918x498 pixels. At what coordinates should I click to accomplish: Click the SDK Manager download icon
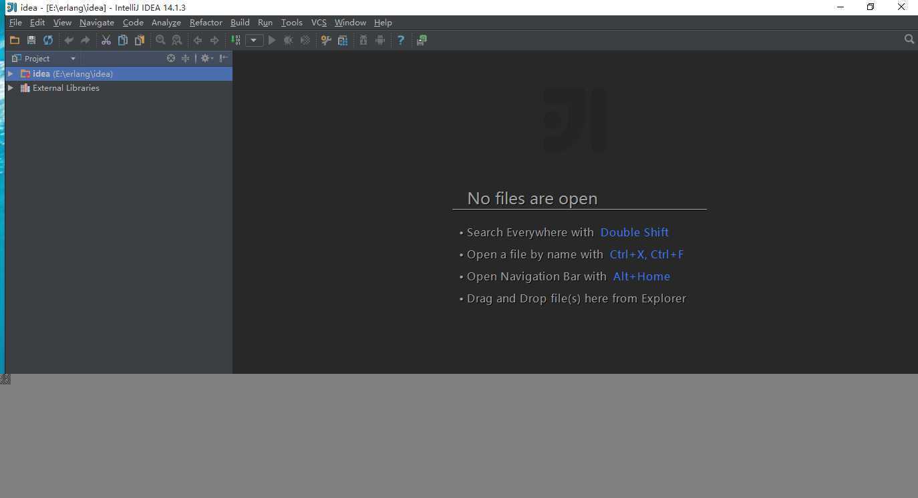point(363,40)
